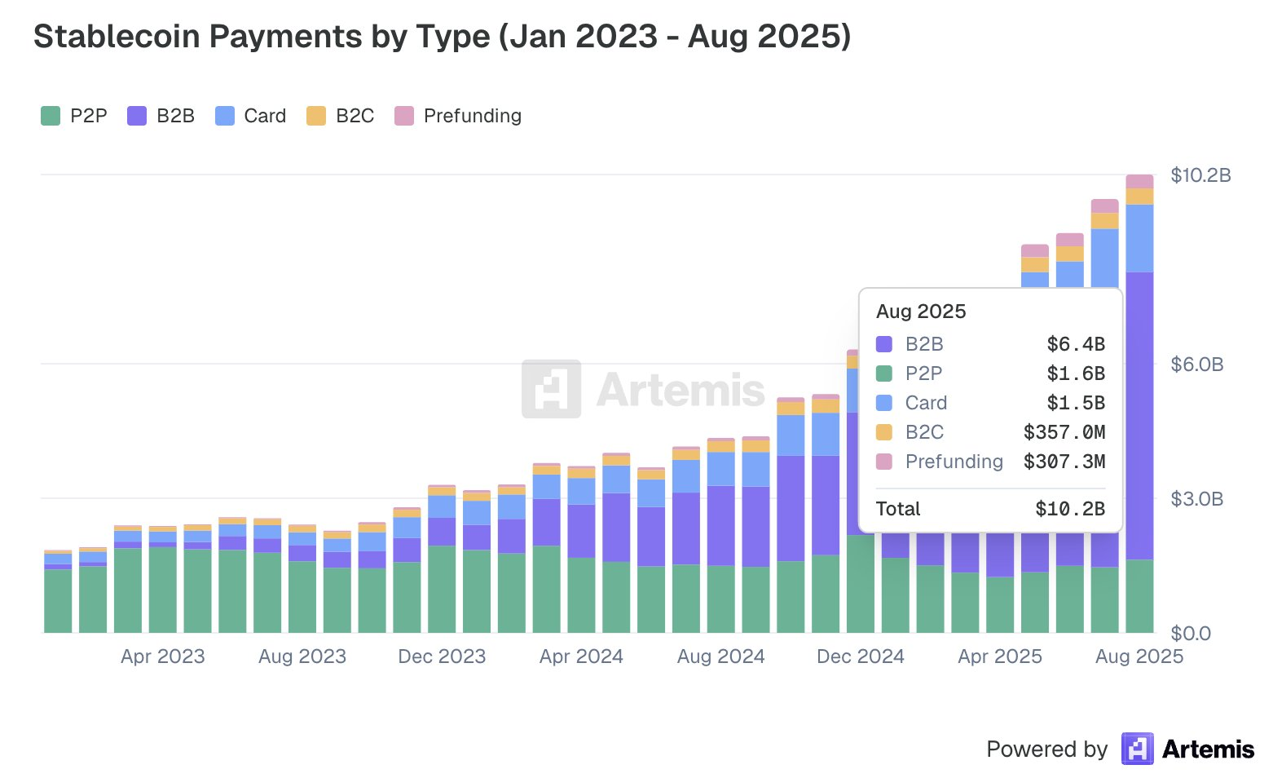1273x778 pixels.
Task: Click the yellow B2C legend swatch
Action: coord(316,116)
